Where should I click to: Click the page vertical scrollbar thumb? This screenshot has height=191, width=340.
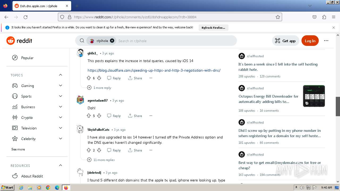(338, 106)
